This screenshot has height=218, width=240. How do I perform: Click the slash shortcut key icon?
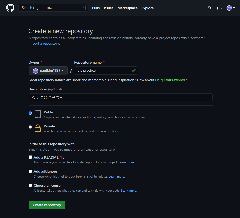83,8
